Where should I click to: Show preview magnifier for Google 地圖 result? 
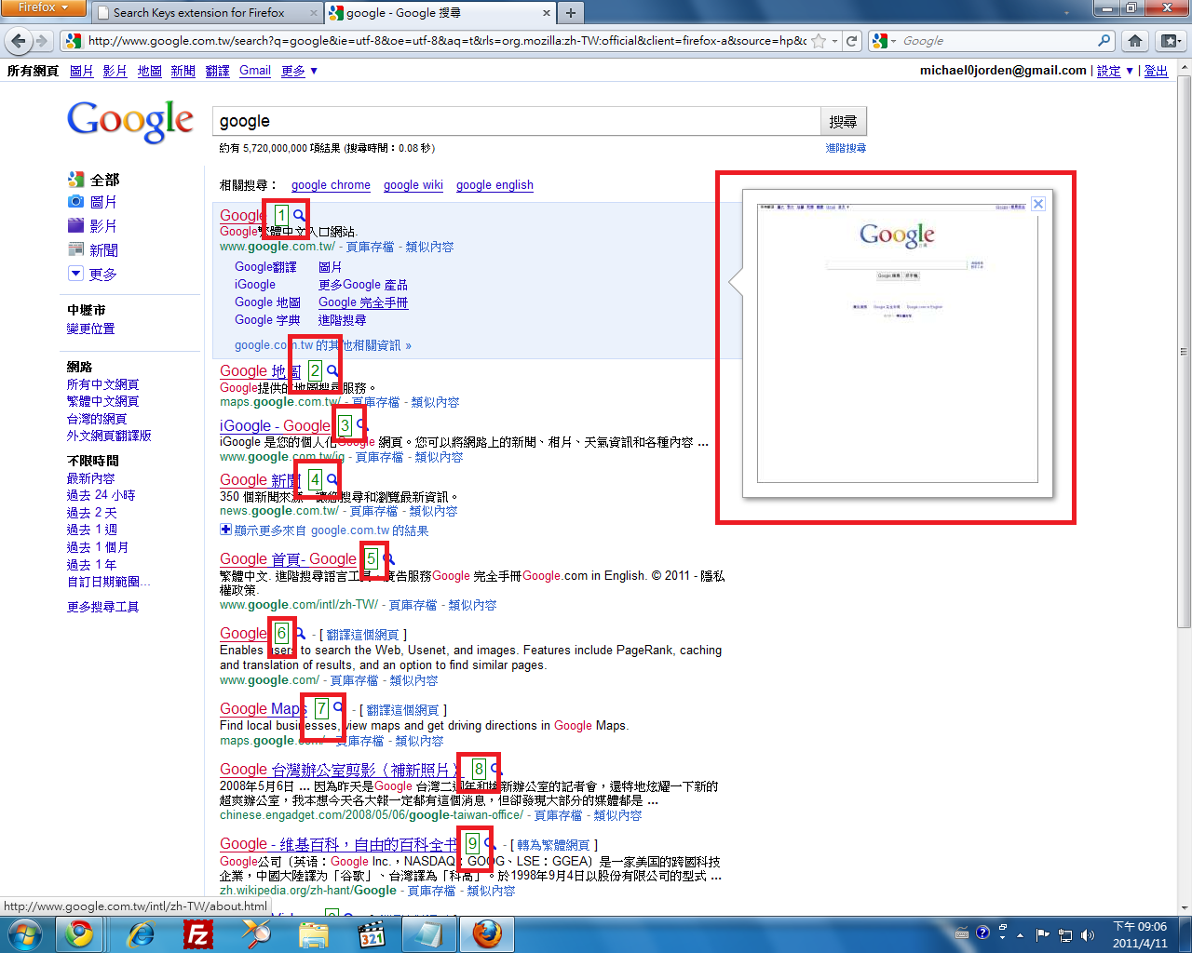pos(332,371)
